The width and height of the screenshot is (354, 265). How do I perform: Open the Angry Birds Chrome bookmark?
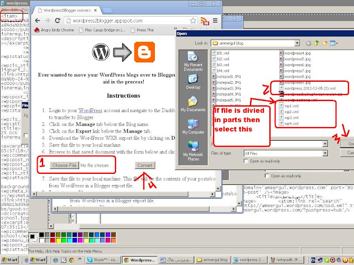(54, 30)
